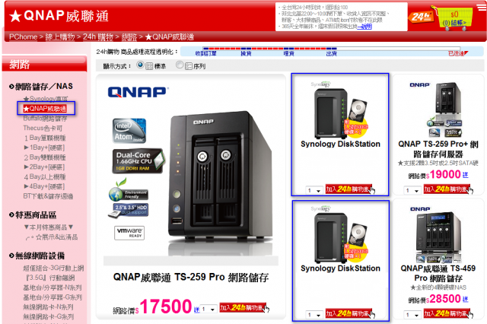Click the large QNAP brand logo
Image resolution: width=487 pixels, height=324 pixels.
[138, 92]
